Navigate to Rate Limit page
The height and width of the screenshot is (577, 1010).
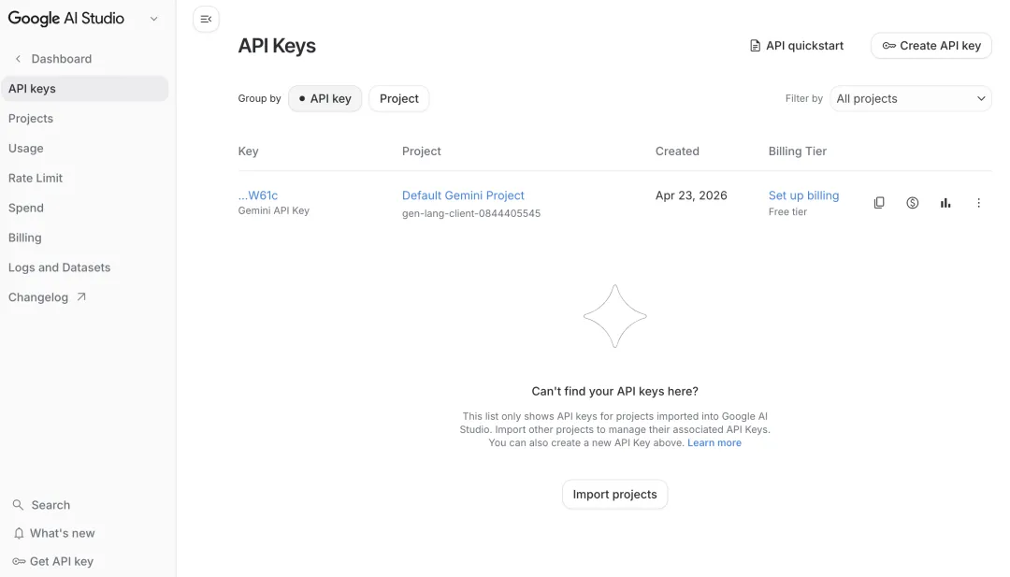(x=36, y=178)
